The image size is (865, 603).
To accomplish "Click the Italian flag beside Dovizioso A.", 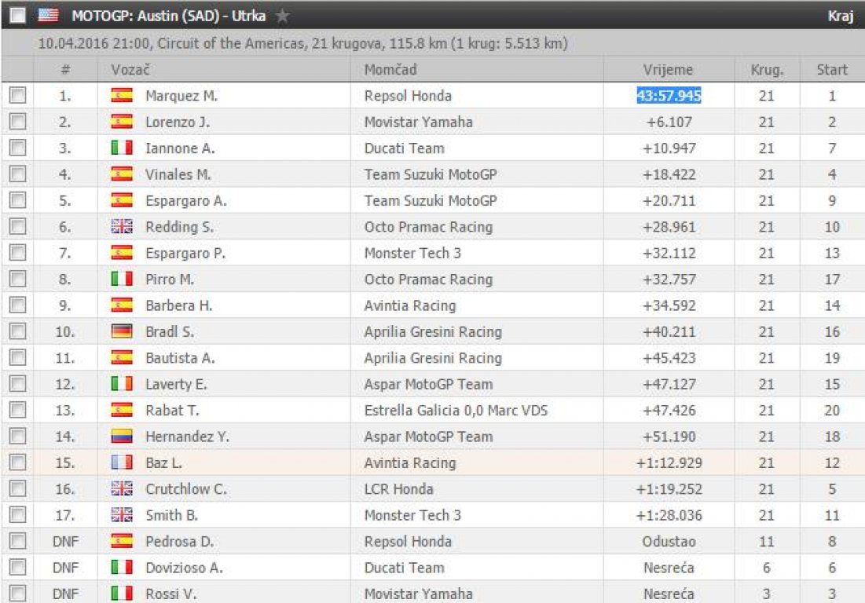I will (122, 567).
